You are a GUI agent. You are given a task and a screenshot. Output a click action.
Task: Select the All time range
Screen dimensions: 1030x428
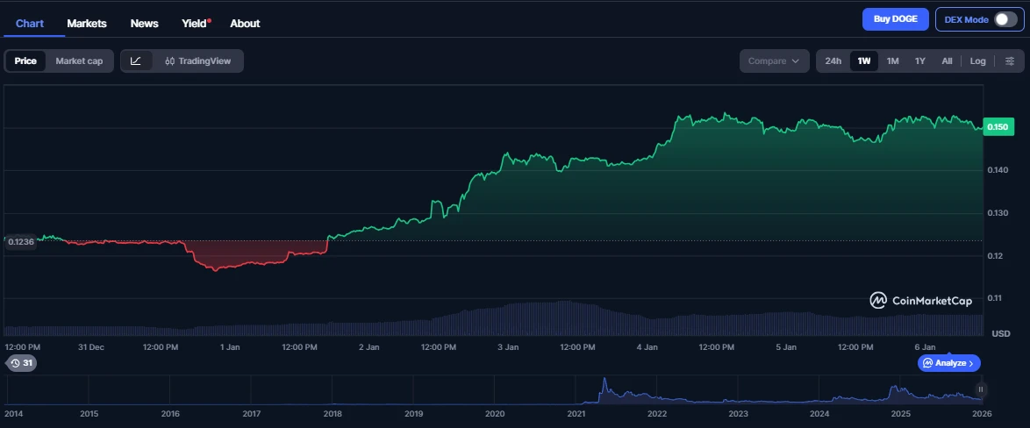pyautogui.click(x=947, y=61)
